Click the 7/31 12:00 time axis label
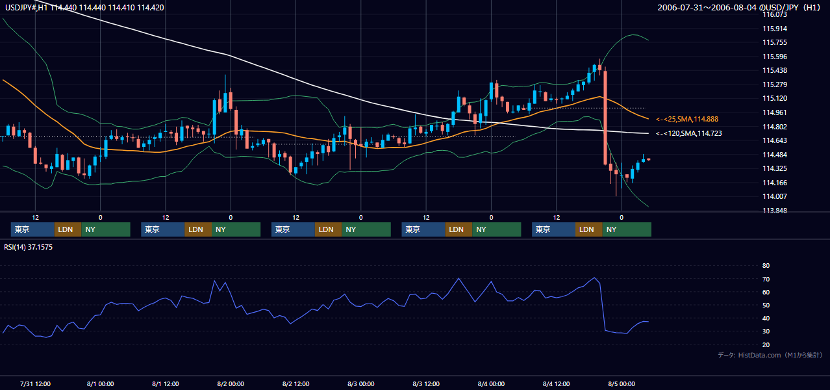 click(x=36, y=383)
